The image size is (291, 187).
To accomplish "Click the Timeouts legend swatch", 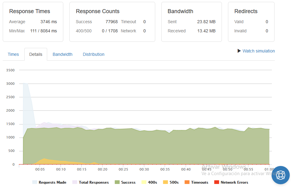I will pos(187,182).
